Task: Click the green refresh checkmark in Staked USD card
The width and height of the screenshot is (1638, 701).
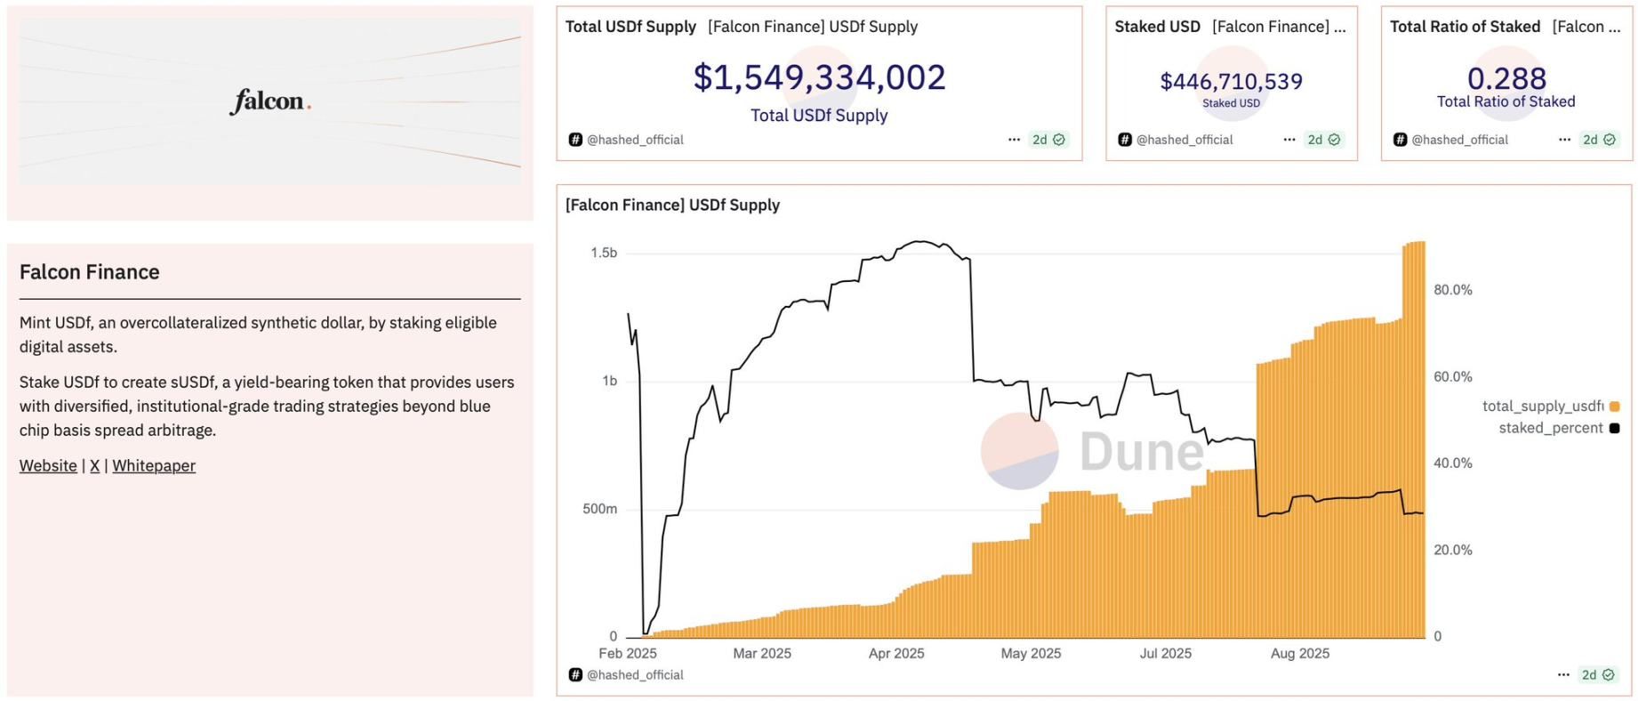Action: (x=1334, y=140)
